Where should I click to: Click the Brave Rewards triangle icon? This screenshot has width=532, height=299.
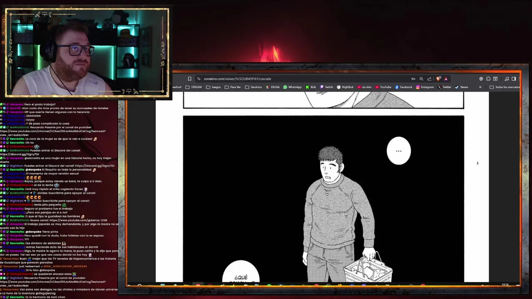tap(446, 79)
